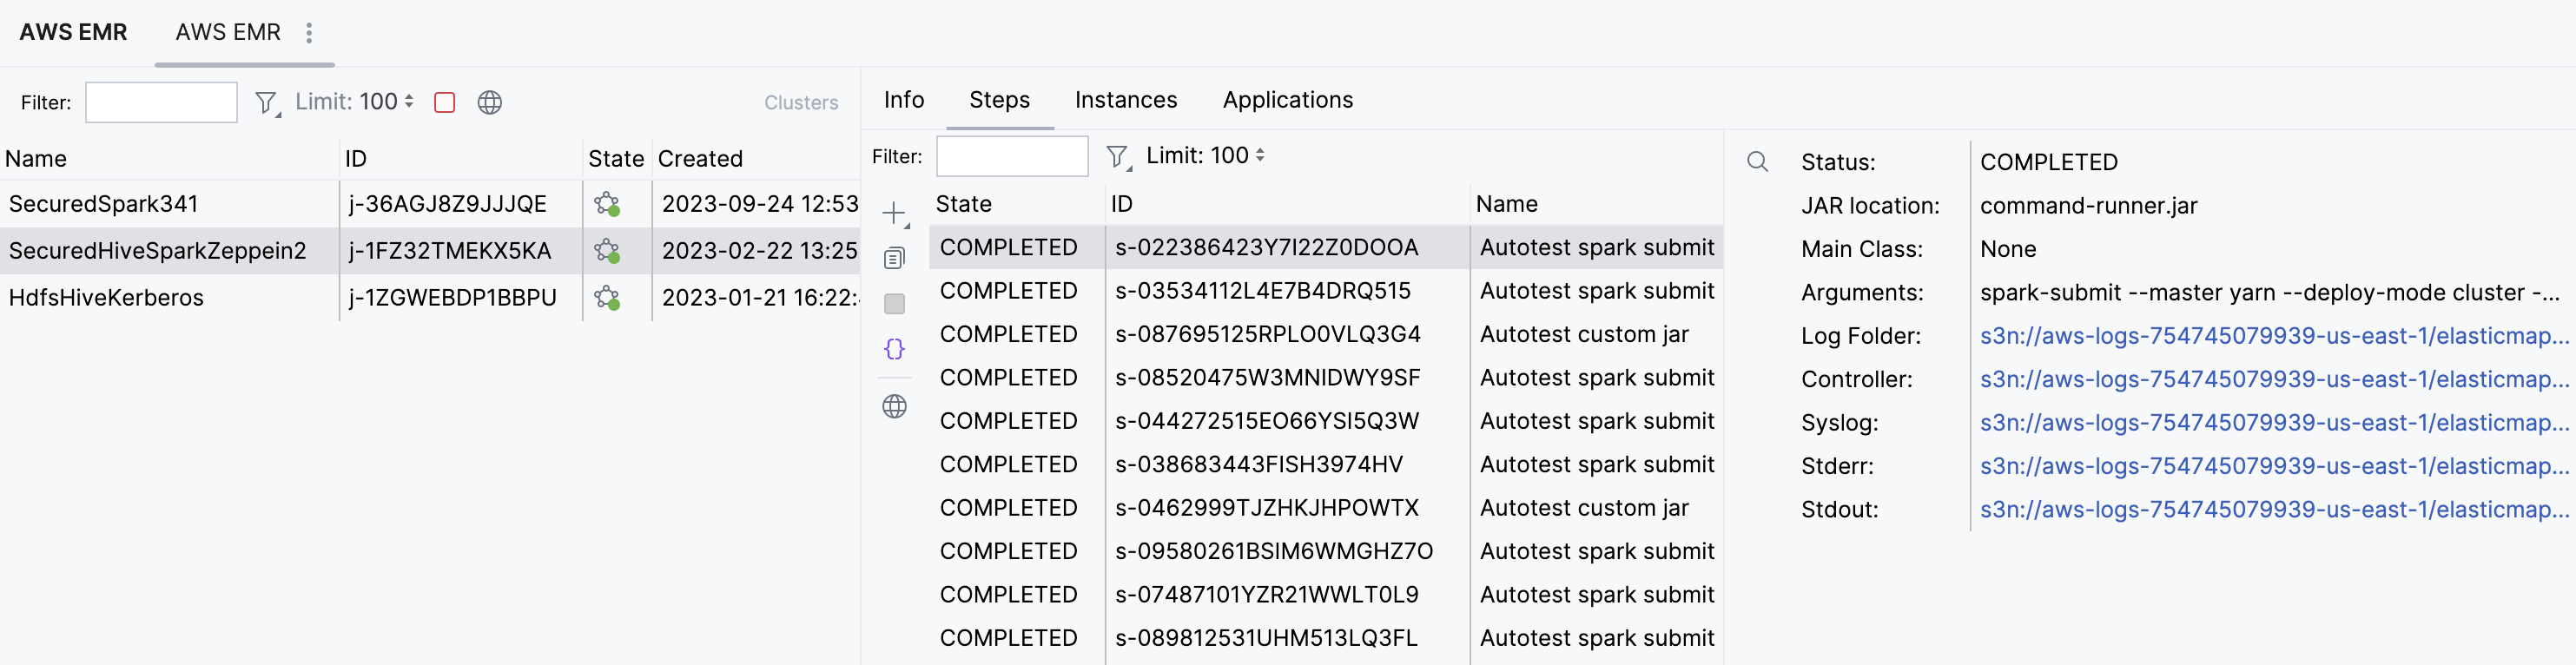Click the globe icon in steps toolbar
The image size is (2576, 665).
tap(894, 406)
